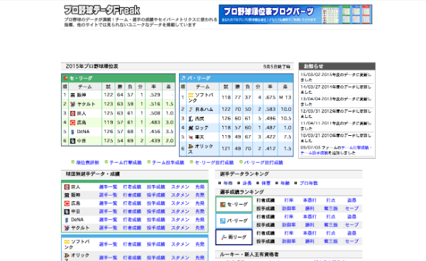Open チーム打撃成績 link in お知らせ panel
This screenshot has height=261, width=426.
coord(355,147)
